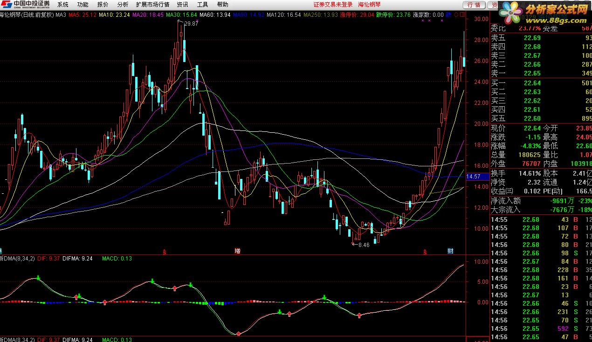Click the 海伦钢琴(日线,前复权) chart title
This screenshot has width=592, height=342.
coord(27,15)
